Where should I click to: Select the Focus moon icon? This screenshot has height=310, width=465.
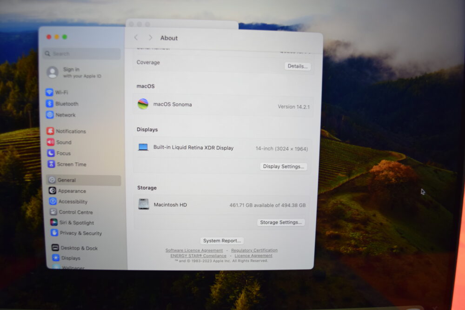pos(51,153)
